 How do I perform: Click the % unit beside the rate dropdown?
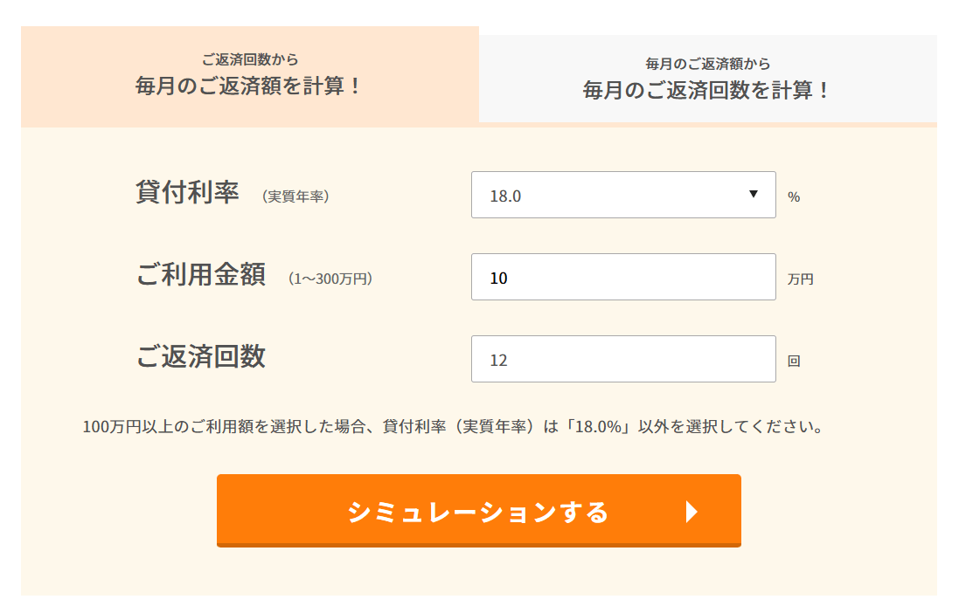point(794,197)
